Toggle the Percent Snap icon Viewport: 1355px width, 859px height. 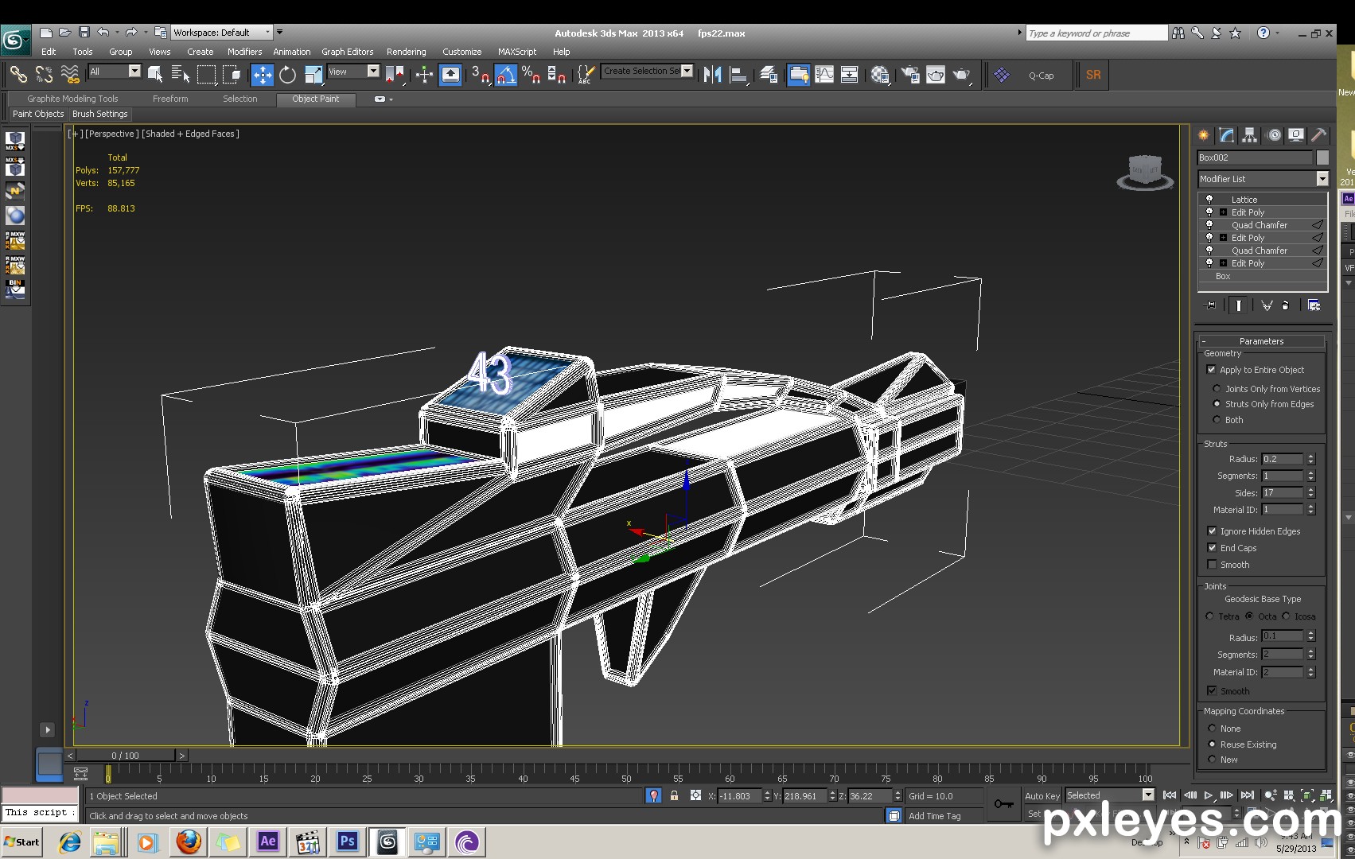pyautogui.click(x=531, y=75)
